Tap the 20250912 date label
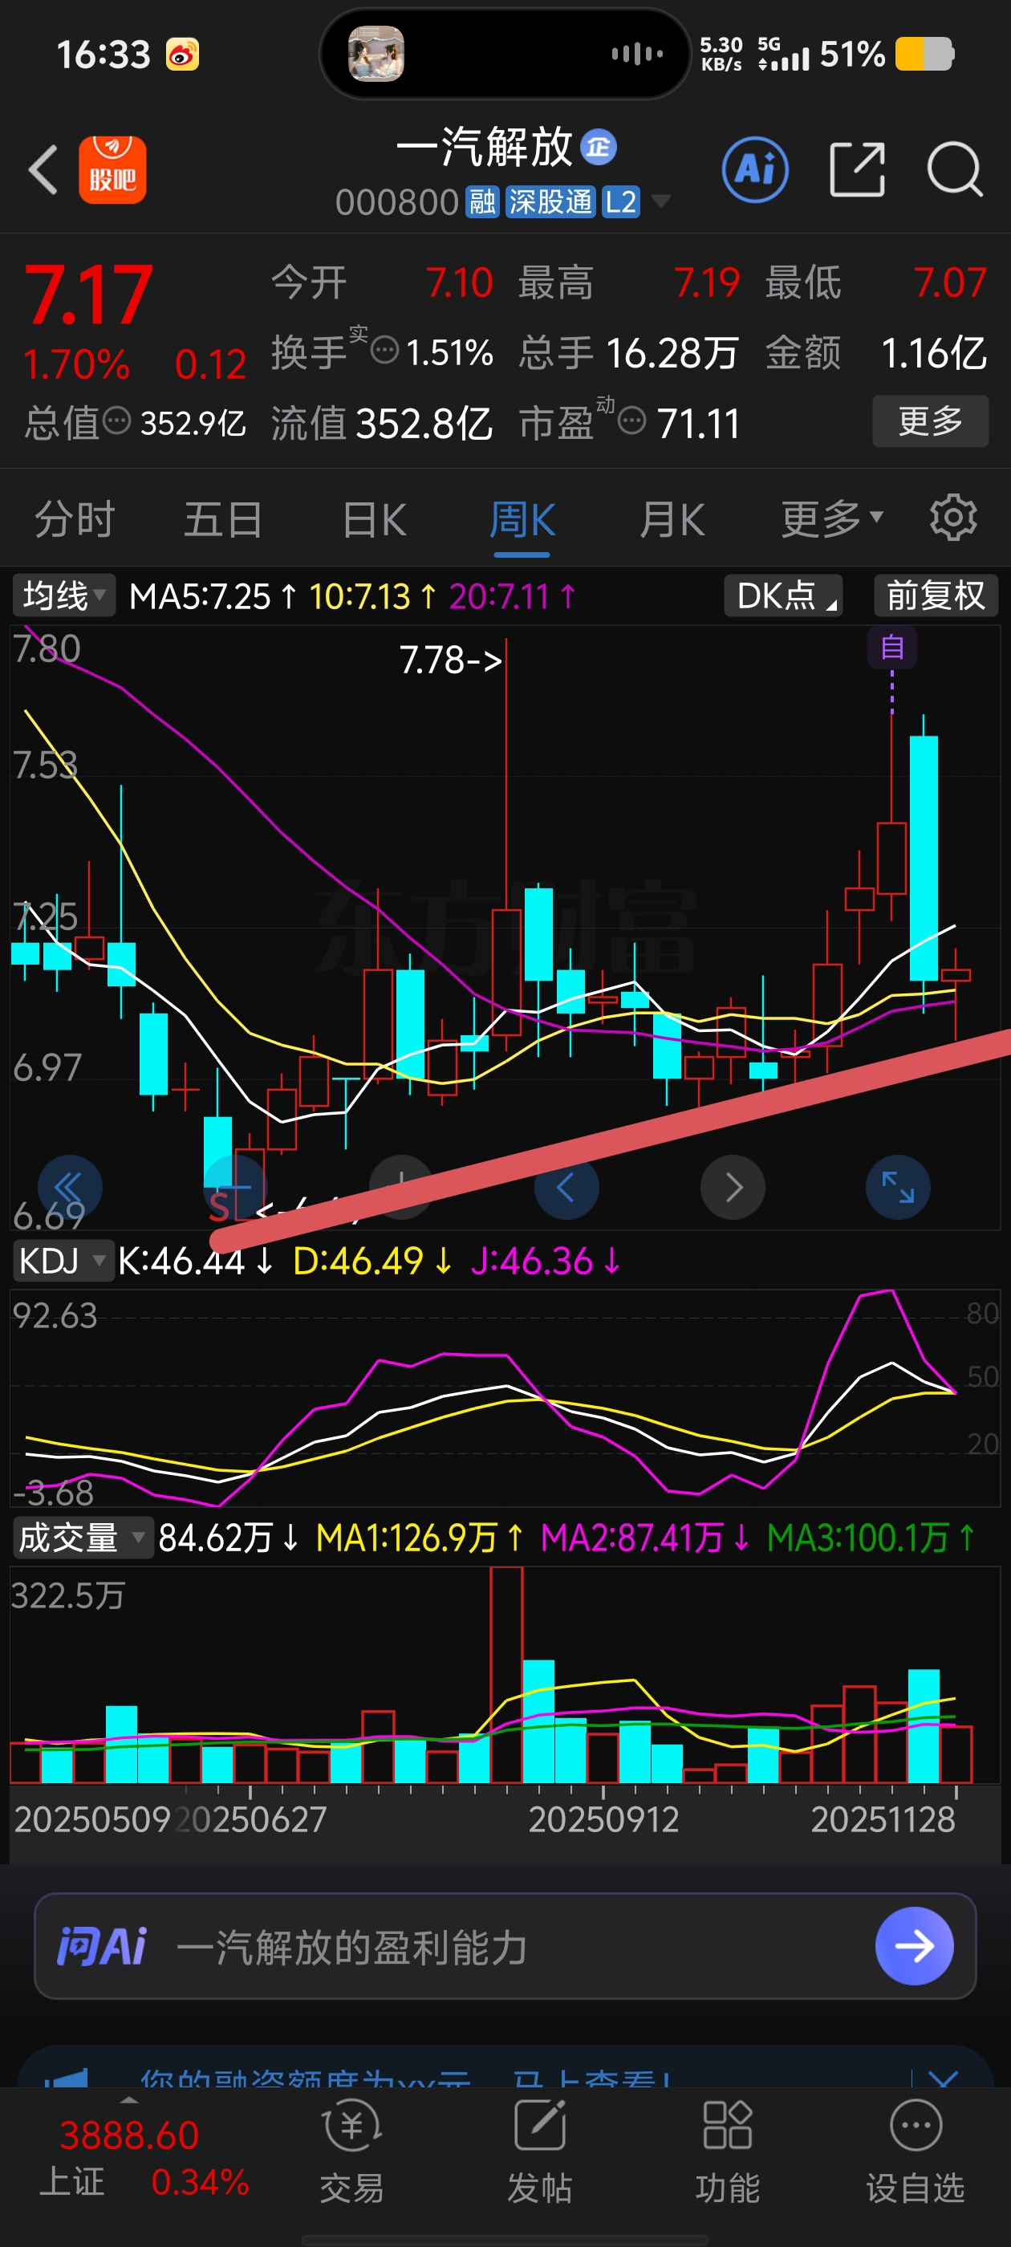The height and width of the screenshot is (2247, 1011). tap(603, 1818)
